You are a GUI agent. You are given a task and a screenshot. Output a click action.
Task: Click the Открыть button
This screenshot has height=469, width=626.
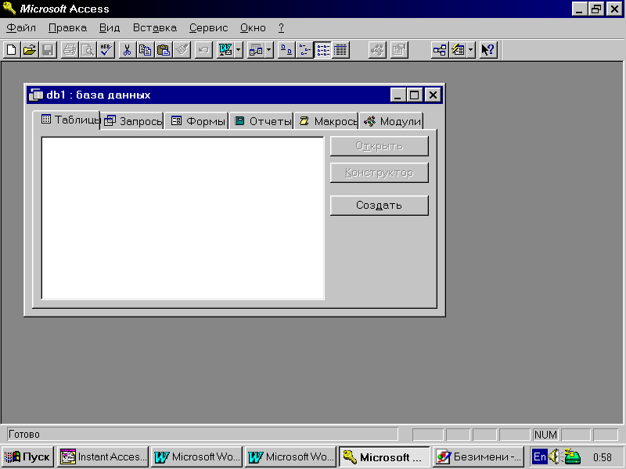point(380,146)
